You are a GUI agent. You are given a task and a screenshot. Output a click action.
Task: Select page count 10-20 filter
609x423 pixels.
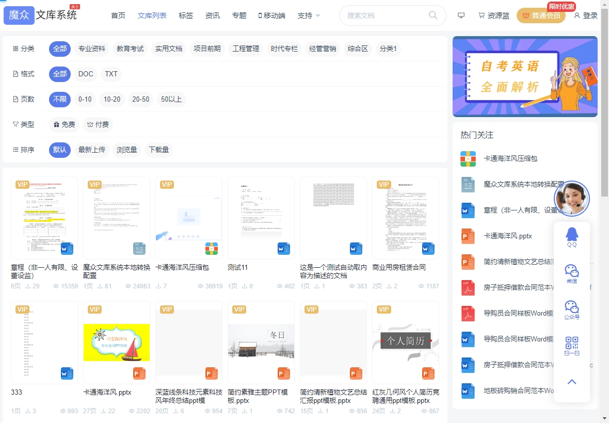pos(112,99)
